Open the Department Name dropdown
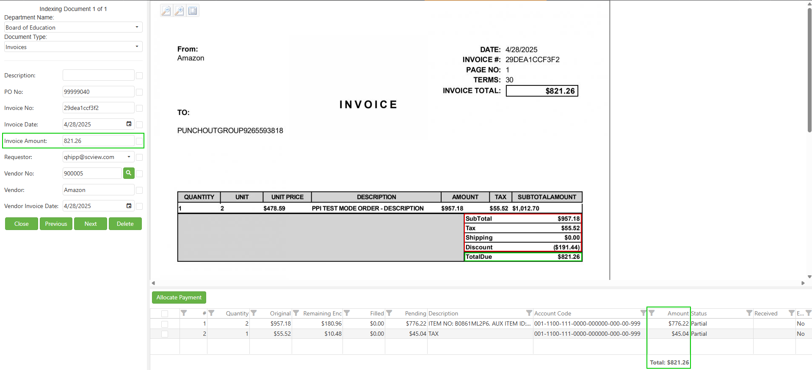Viewport: 812px width, 370px height. point(73,27)
